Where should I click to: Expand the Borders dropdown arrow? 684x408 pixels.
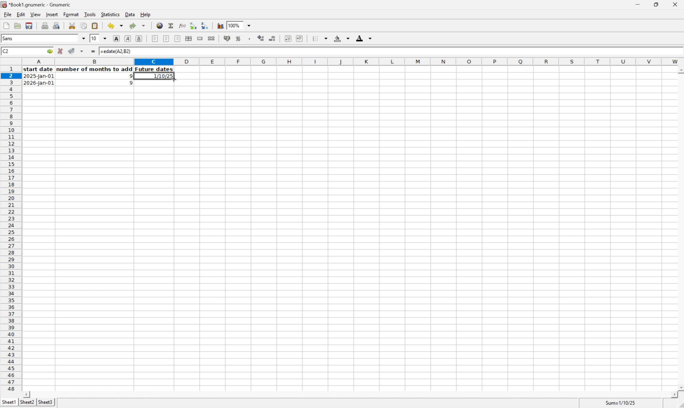(x=327, y=38)
